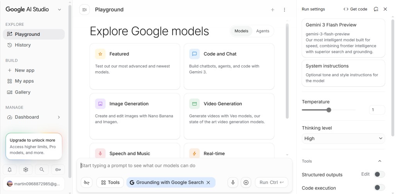The image size is (396, 194).
Task: Click the reset settings icon next to Get code
Action: click(376, 9)
